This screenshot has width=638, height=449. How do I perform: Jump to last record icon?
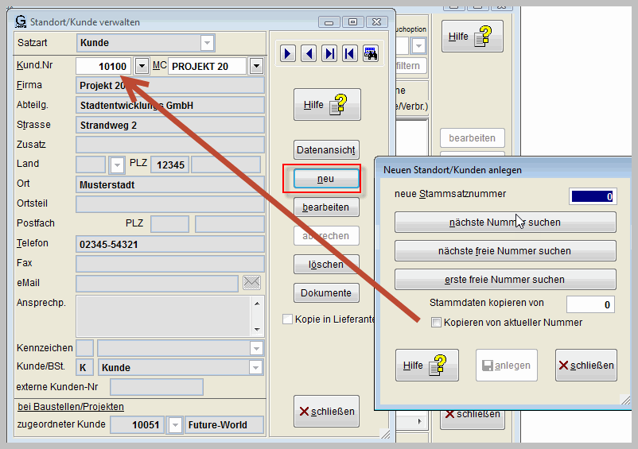pos(329,53)
